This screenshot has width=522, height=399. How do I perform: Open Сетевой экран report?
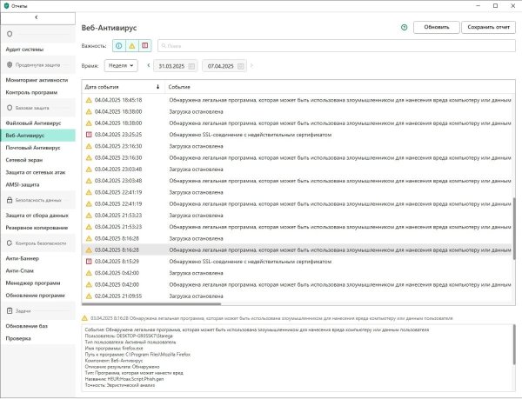click(x=24, y=160)
